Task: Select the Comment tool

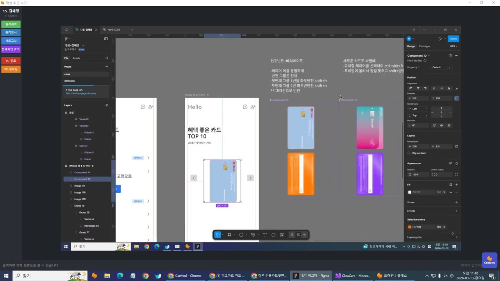Action: click(x=273, y=235)
